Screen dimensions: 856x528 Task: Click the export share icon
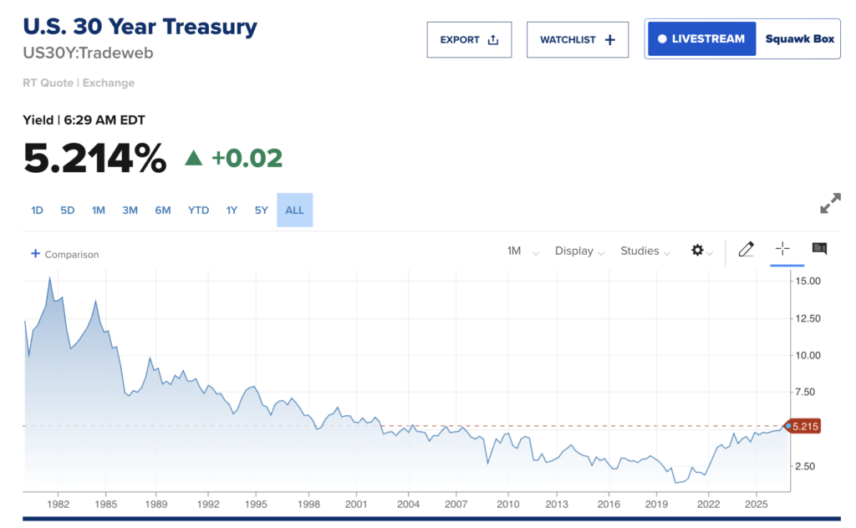[x=493, y=40]
